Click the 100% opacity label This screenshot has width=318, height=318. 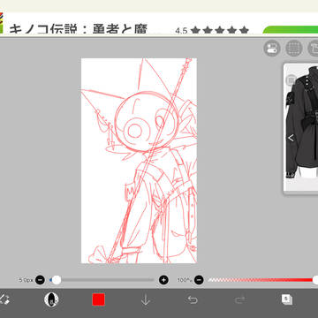pyautogui.click(x=185, y=280)
